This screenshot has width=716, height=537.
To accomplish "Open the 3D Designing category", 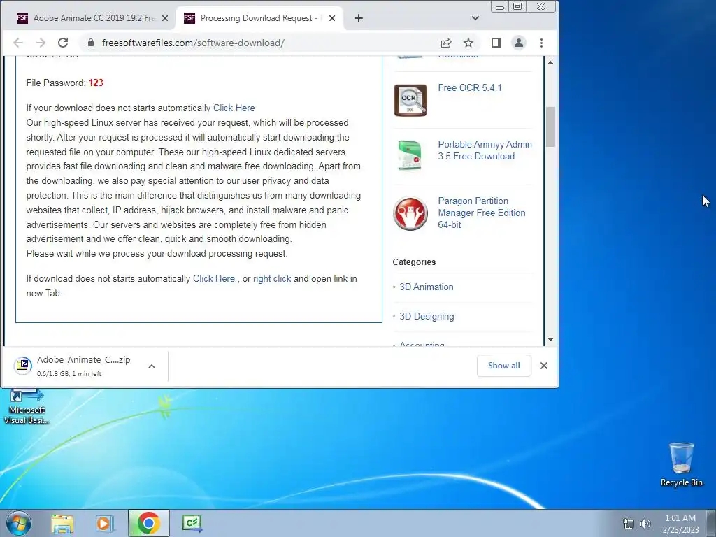I will point(427,317).
